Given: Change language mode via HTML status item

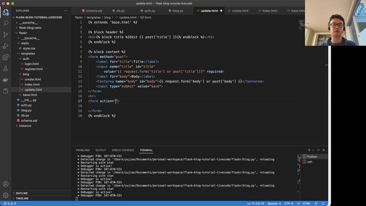Looking at the screenshot, I should [307, 204].
